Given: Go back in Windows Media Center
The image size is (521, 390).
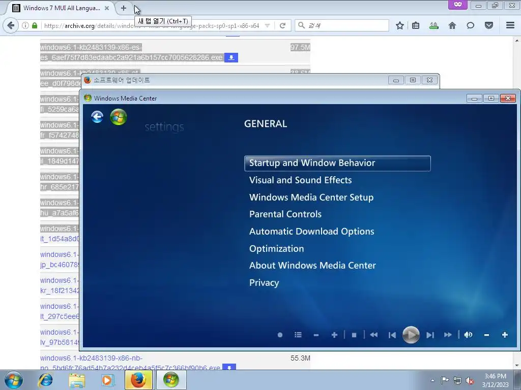Looking at the screenshot, I should 97,117.
